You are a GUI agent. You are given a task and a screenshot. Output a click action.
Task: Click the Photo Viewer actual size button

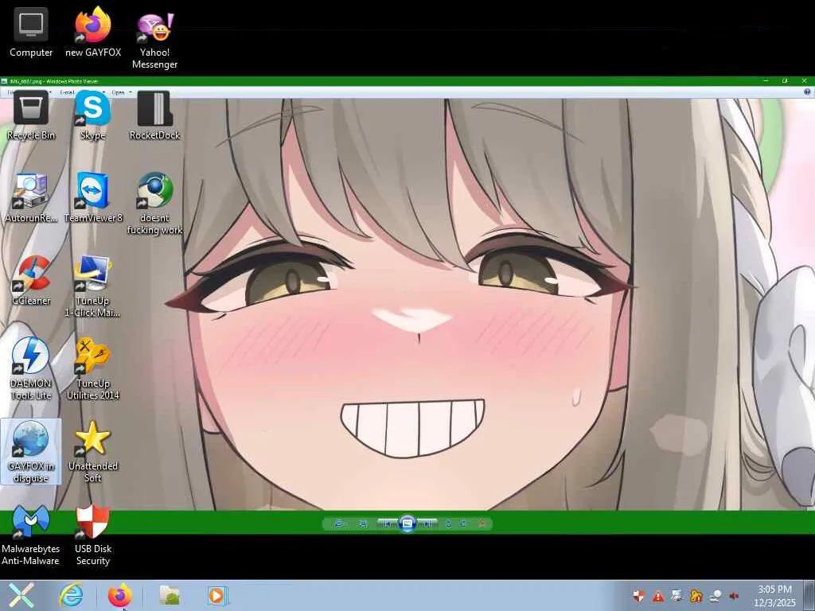tap(363, 523)
